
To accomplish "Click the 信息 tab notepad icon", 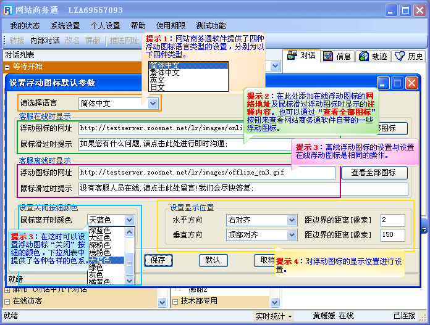I will tap(327, 56).
